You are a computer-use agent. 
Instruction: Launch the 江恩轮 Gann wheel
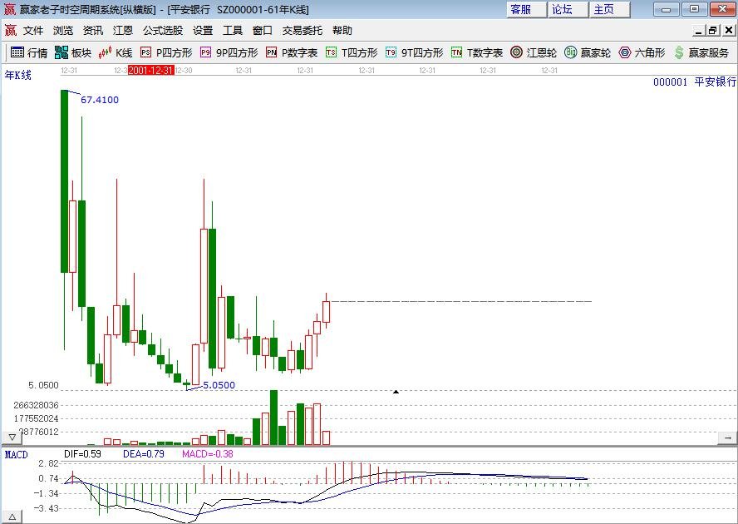click(534, 52)
